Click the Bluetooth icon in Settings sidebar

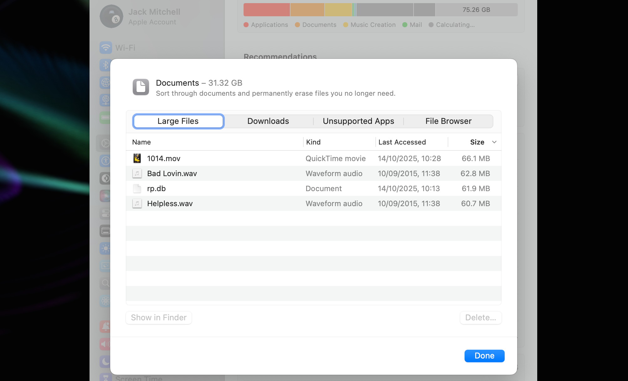pos(106,65)
